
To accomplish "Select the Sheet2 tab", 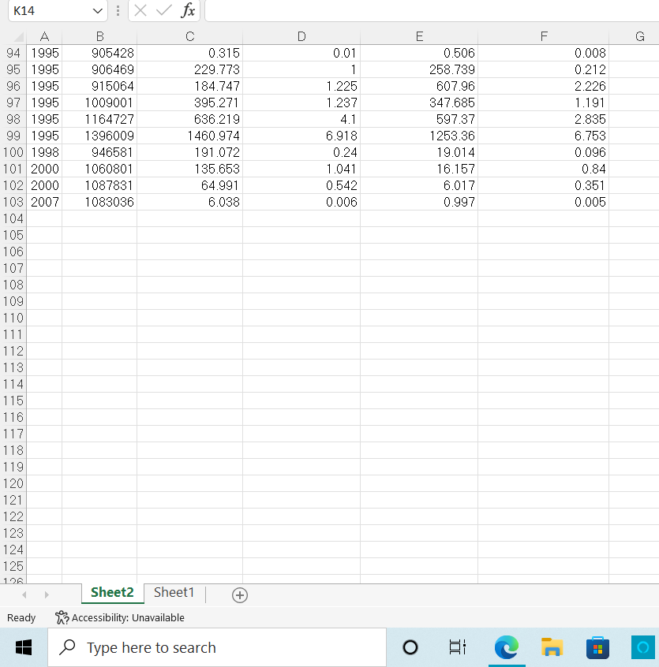I will coord(112,592).
